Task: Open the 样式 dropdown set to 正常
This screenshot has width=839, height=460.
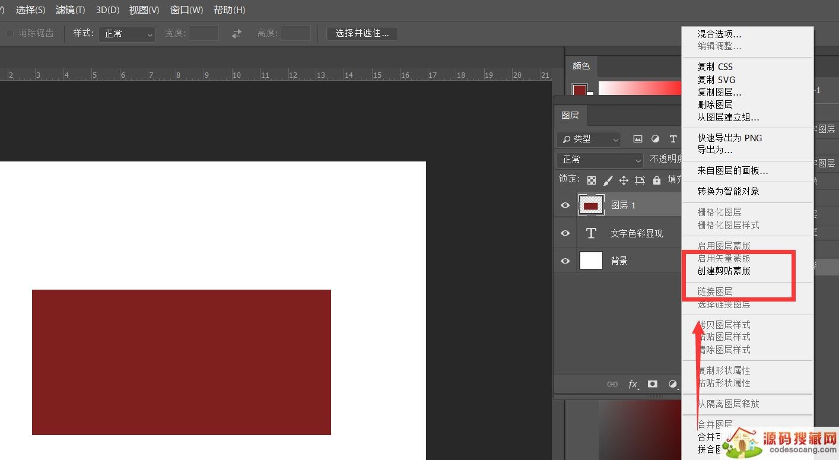Action: coord(127,34)
